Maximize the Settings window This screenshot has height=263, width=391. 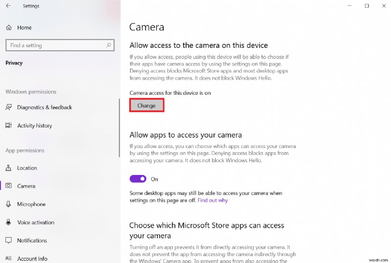(367, 6)
